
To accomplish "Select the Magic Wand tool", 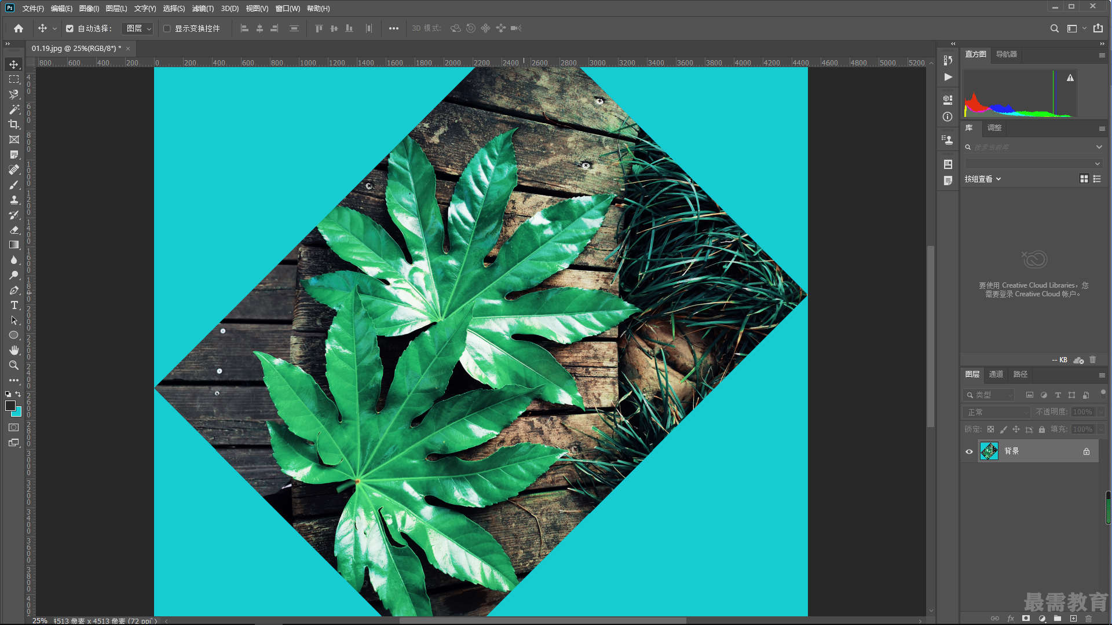I will click(x=14, y=109).
